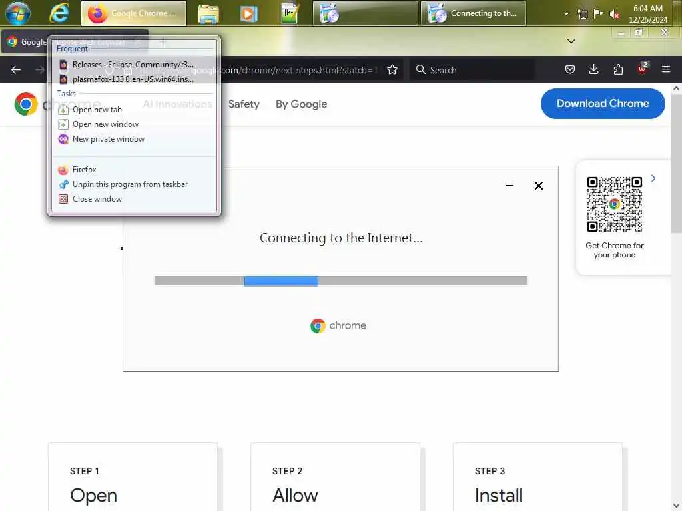
Task: Click the Firefox taskbar button
Action: [x=133, y=13]
